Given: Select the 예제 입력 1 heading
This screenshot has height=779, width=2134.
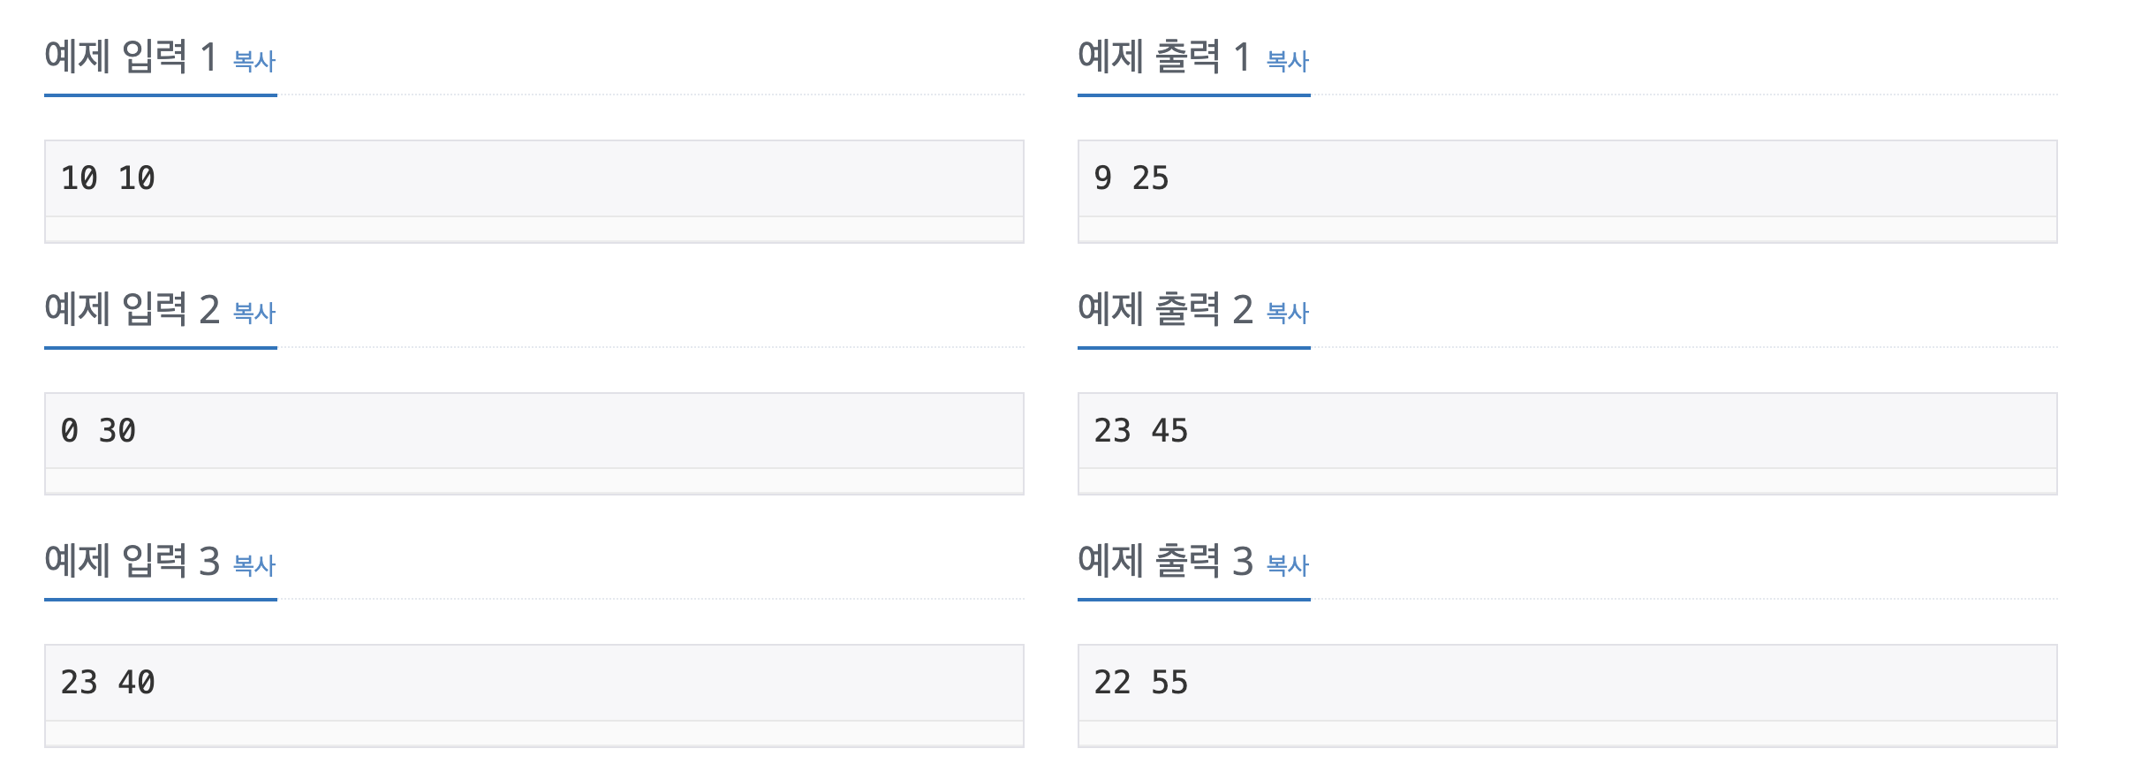Looking at the screenshot, I should pyautogui.click(x=131, y=57).
